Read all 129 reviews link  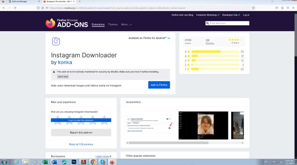tap(81, 144)
